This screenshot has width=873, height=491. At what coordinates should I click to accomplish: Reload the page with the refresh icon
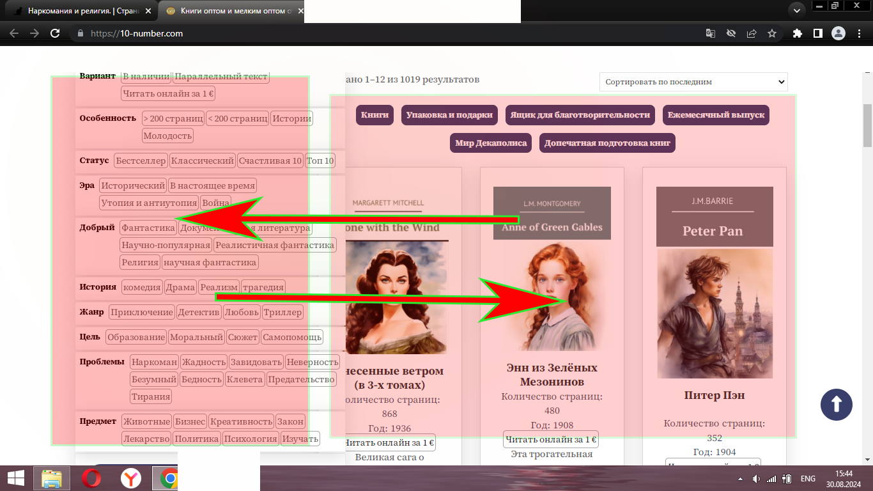[56, 33]
